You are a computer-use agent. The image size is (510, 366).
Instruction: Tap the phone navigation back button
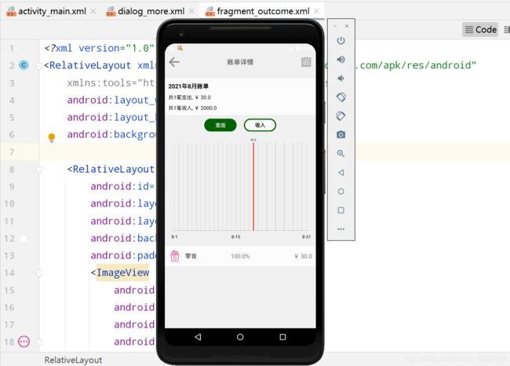click(x=198, y=337)
